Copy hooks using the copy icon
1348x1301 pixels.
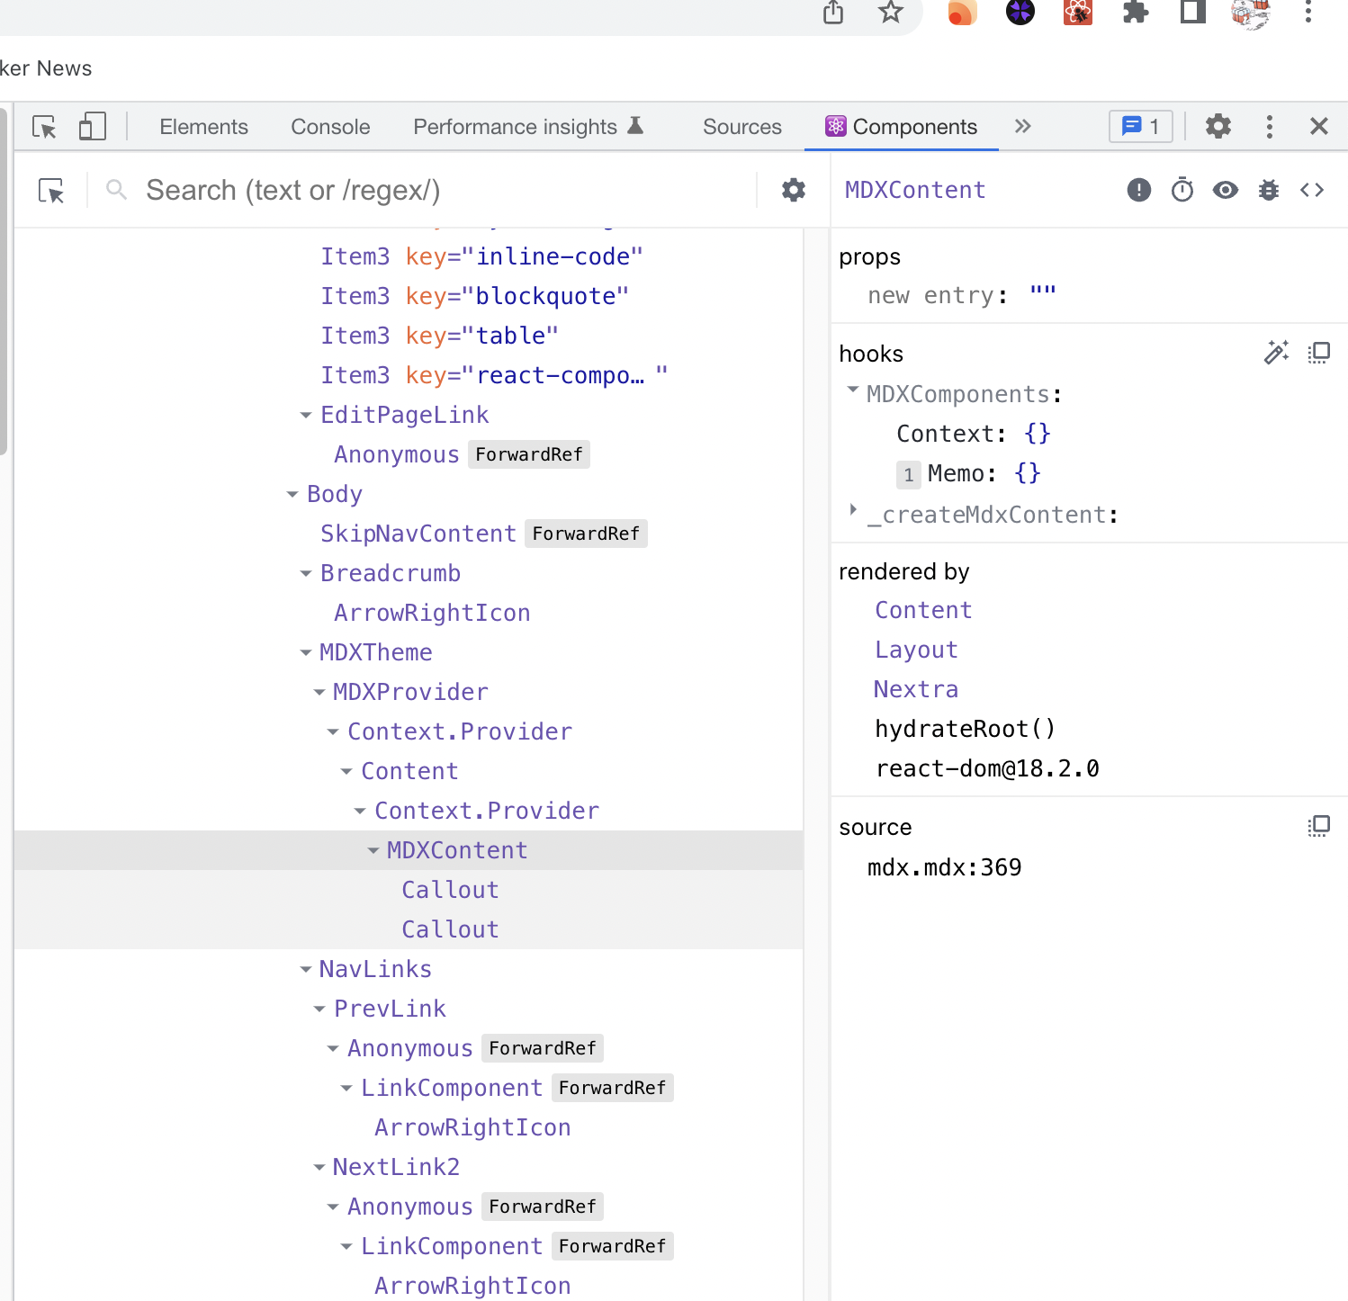(1318, 353)
